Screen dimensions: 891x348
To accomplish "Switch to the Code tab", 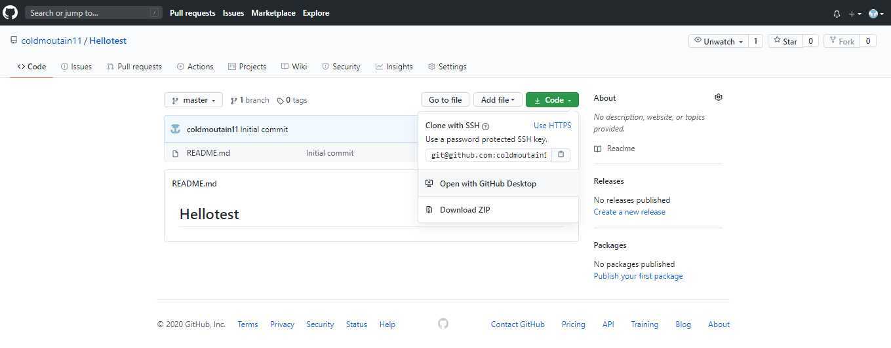I will point(31,67).
